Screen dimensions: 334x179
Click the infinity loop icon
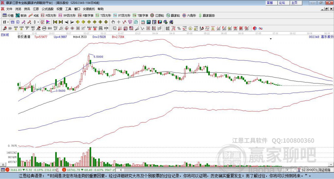261,28
